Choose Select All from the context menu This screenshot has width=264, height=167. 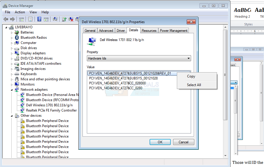197,85
